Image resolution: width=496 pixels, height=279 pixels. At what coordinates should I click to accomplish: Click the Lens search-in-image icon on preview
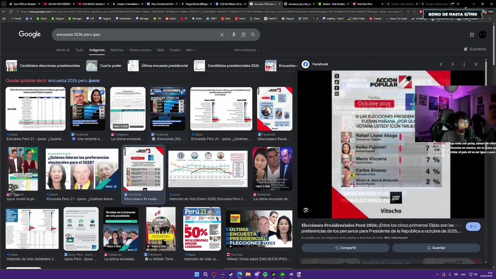point(306,210)
